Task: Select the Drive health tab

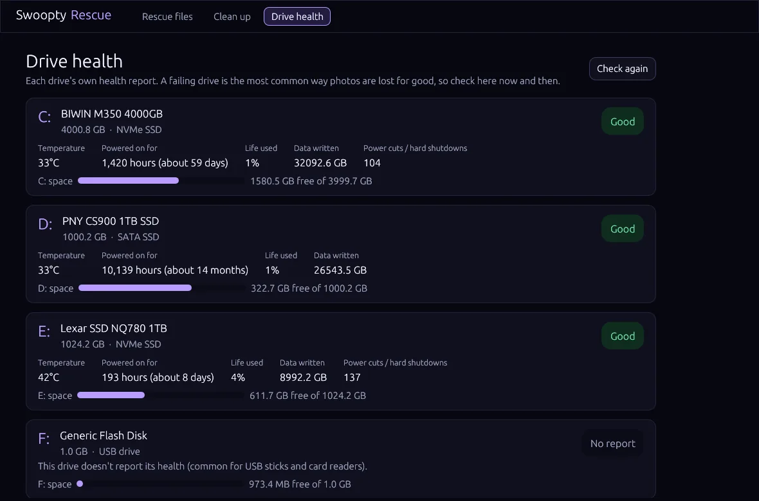Action: (x=297, y=17)
